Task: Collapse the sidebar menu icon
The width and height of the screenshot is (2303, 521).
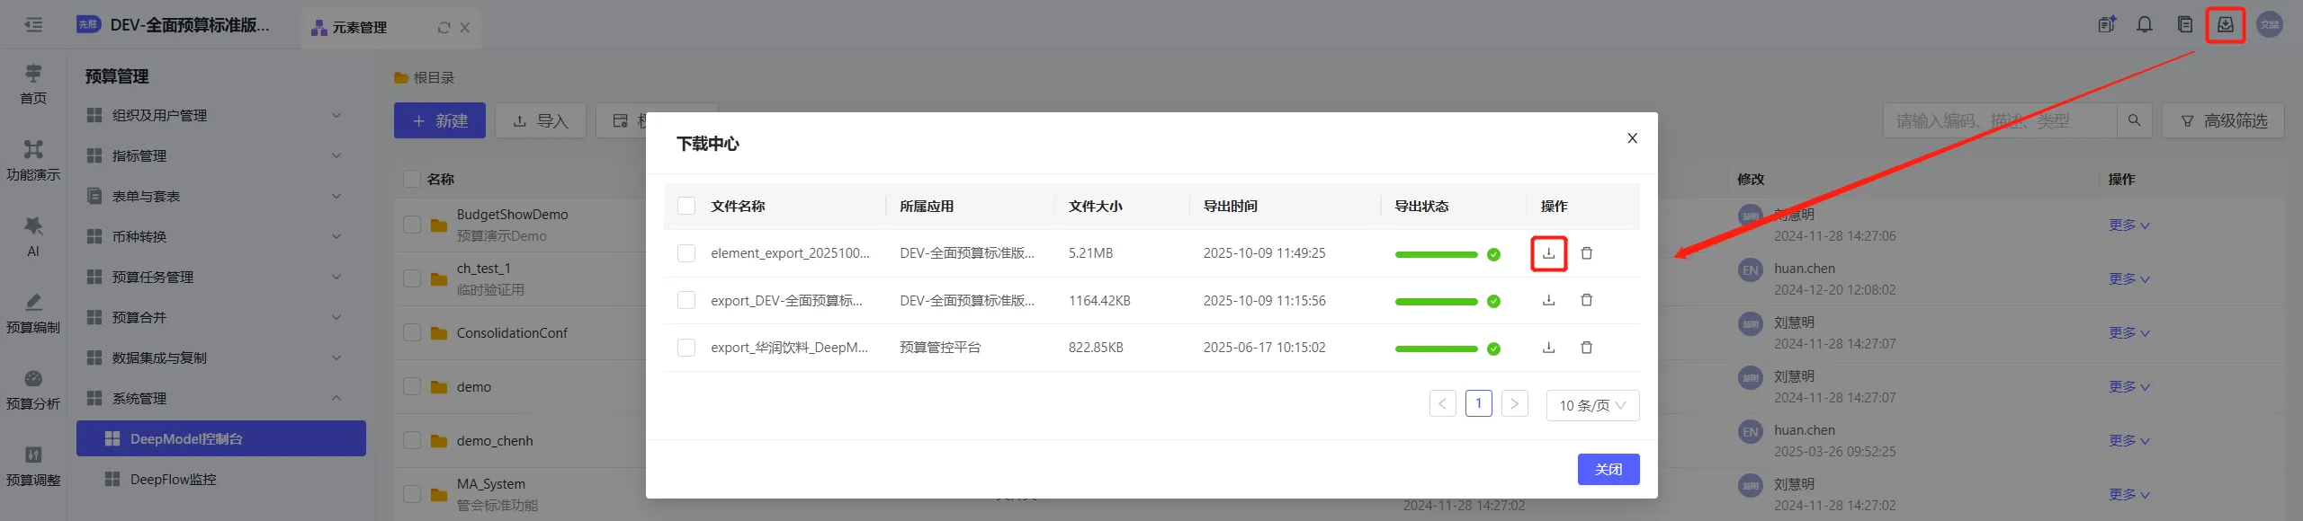Action: point(33,25)
